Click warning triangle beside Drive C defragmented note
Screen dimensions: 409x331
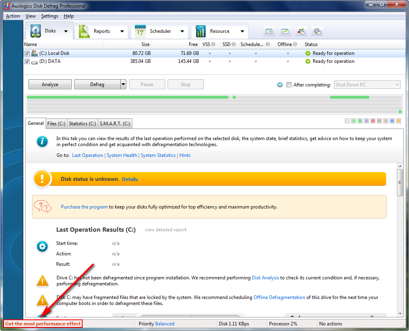tap(43, 281)
